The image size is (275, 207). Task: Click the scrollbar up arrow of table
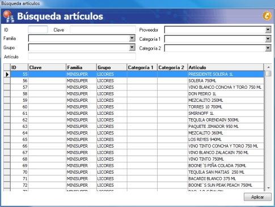click(268, 67)
